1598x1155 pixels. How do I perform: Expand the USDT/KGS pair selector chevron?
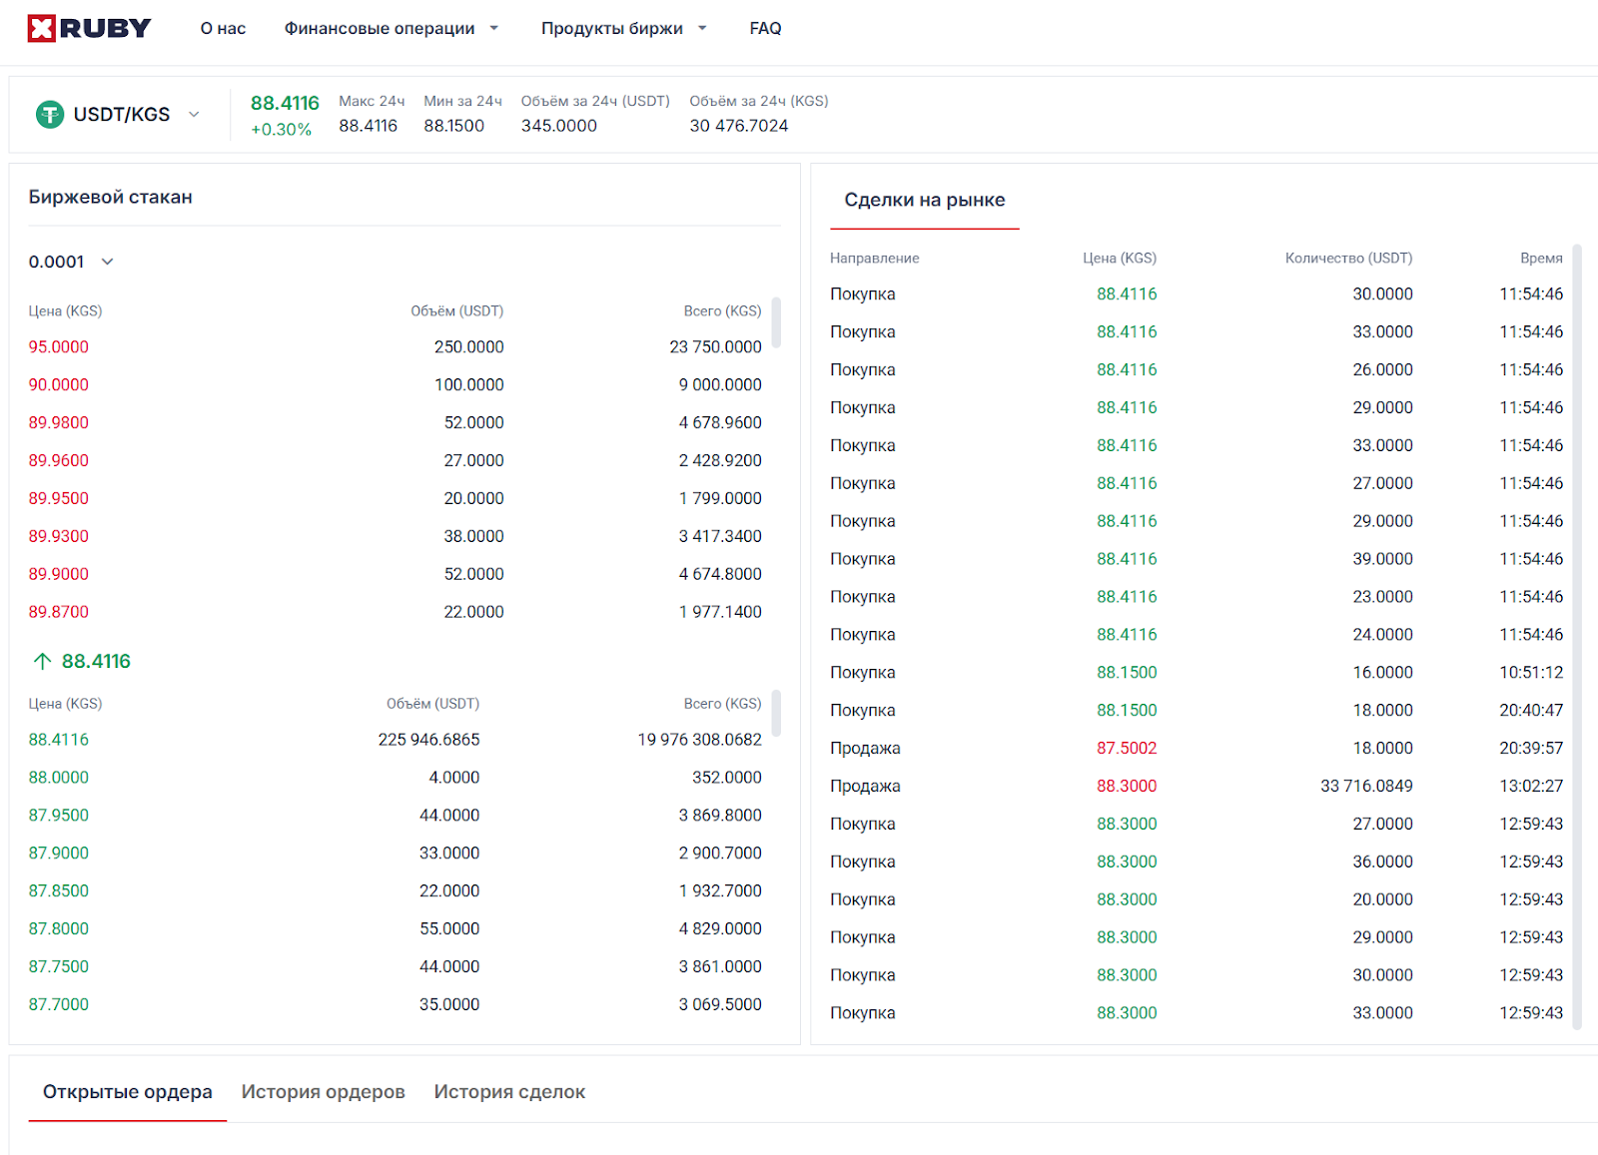[194, 115]
